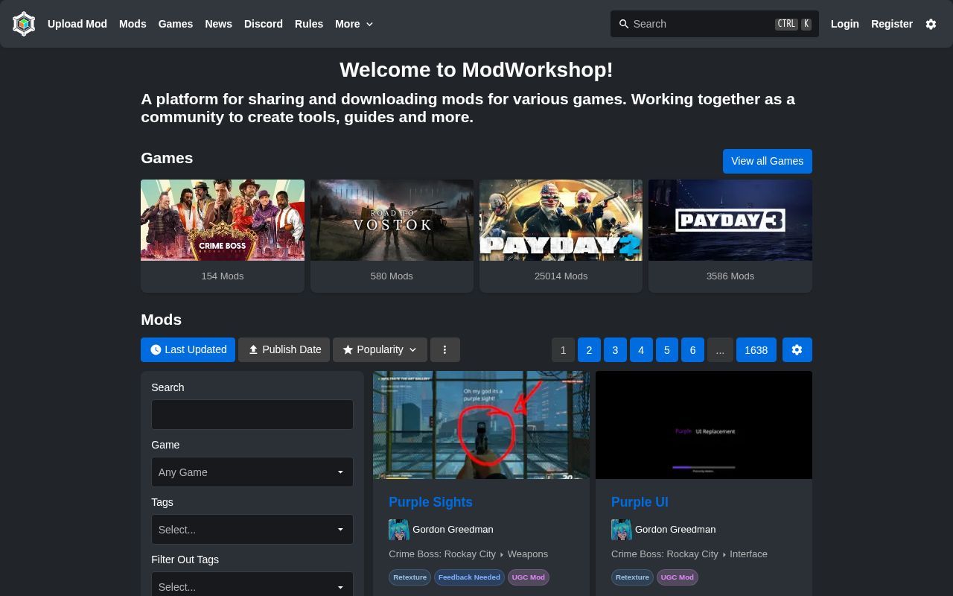Go to page 3 of mods
This screenshot has height=596, width=953.
(615, 349)
